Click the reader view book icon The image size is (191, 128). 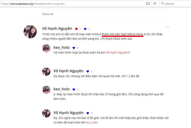[148, 4]
